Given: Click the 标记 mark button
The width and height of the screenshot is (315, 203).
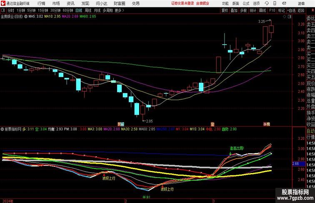Looking at the screenshot, I should [x=281, y=10].
